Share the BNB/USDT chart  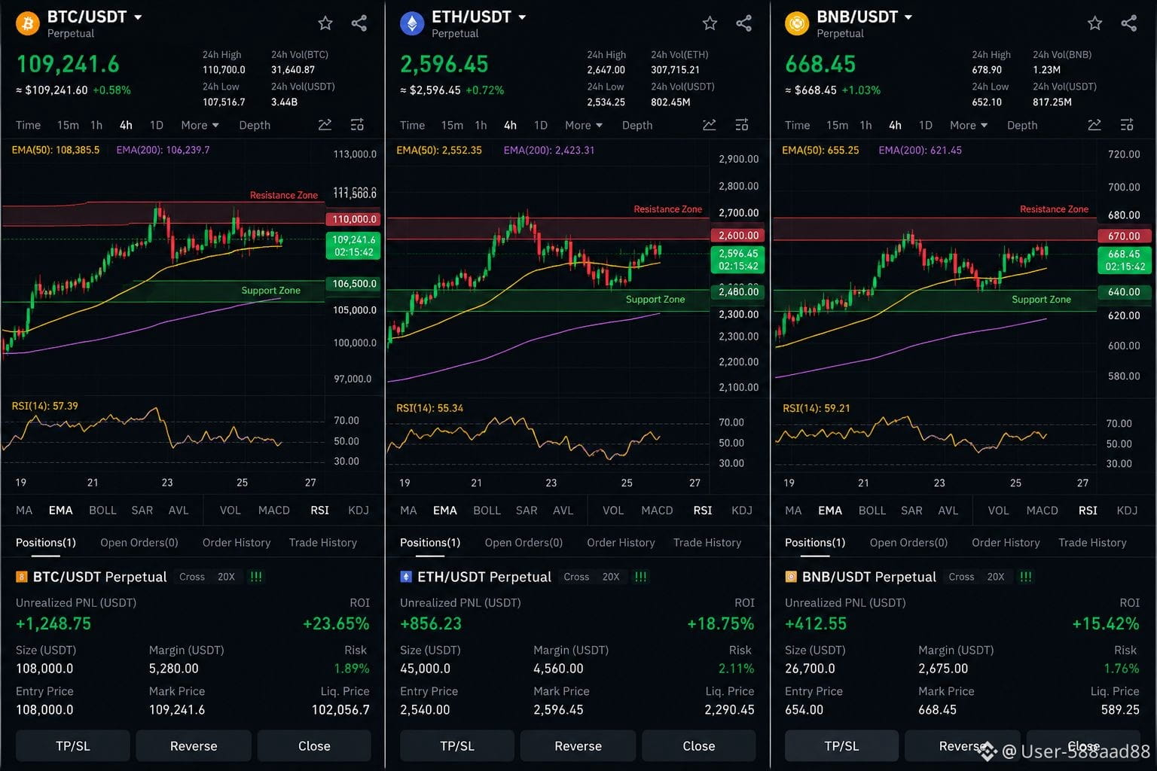[1128, 23]
